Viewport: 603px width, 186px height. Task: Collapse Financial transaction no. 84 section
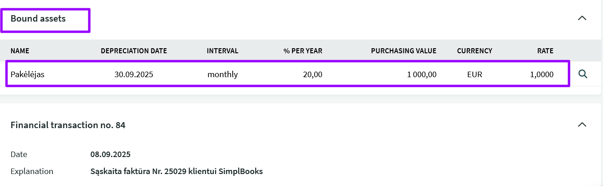tap(582, 124)
